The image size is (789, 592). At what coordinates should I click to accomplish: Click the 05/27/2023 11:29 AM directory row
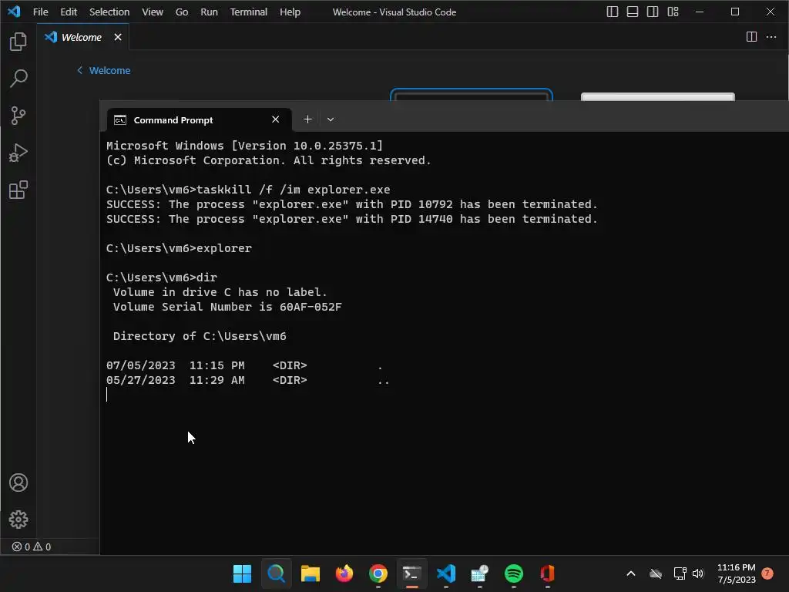(247, 380)
